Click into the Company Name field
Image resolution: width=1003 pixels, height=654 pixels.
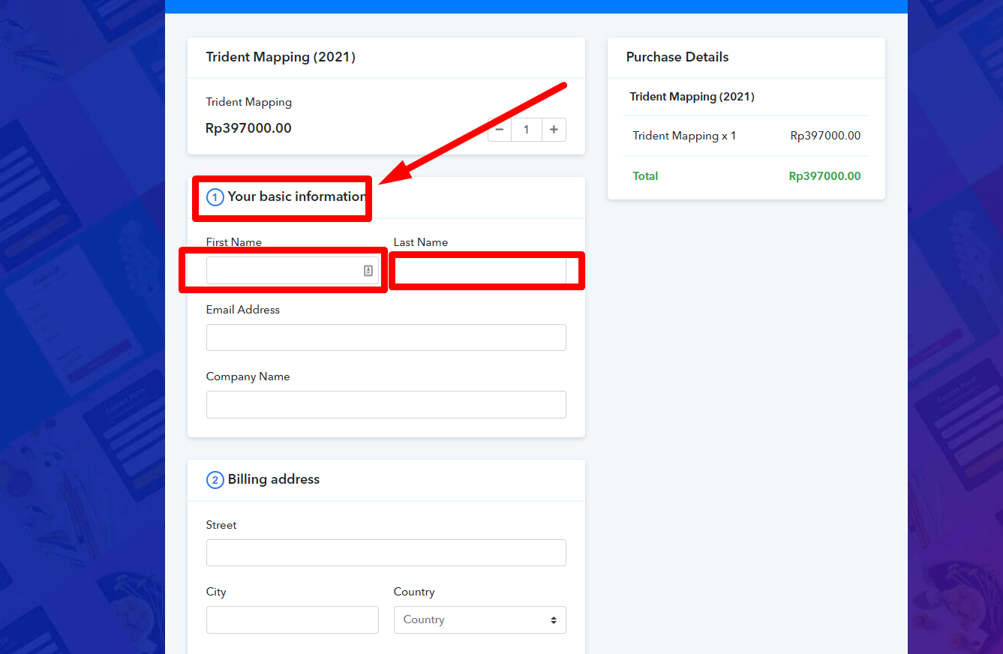pyautogui.click(x=386, y=405)
